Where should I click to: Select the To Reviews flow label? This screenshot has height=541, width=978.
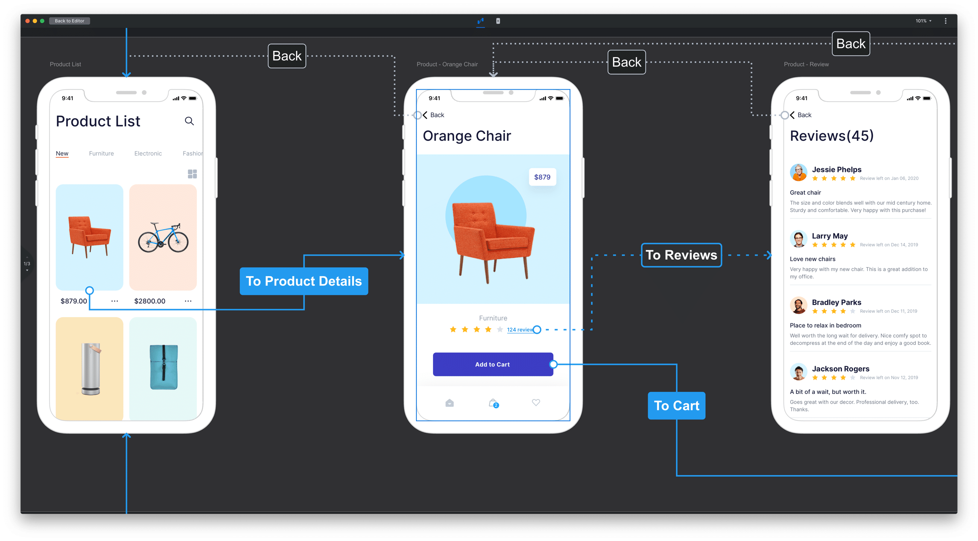[682, 255]
